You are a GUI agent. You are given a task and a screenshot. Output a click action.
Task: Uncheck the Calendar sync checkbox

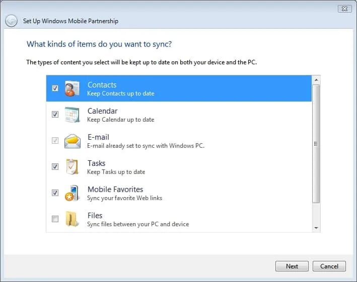[x=55, y=114]
